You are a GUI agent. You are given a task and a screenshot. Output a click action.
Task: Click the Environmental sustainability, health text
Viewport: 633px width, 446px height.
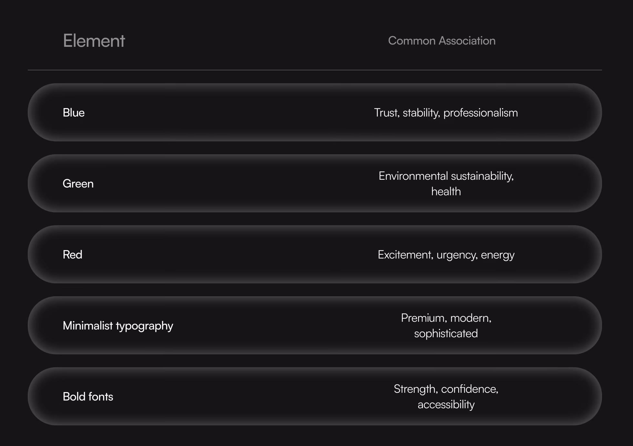(446, 184)
